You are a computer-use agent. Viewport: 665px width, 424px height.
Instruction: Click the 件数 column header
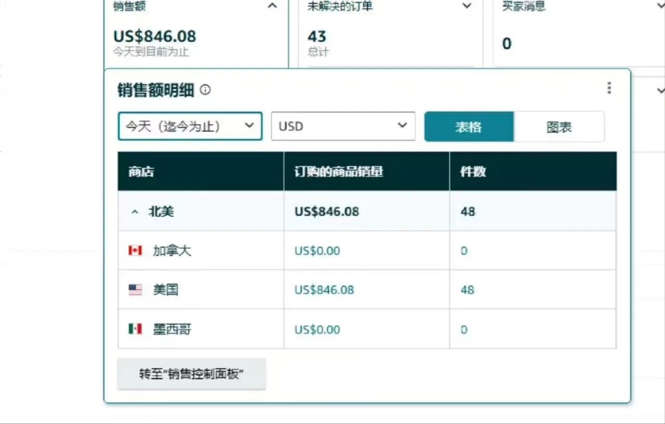[533, 171]
